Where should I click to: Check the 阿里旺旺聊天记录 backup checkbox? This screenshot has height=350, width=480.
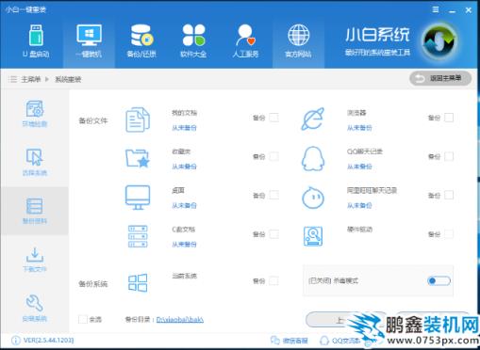tap(449, 196)
